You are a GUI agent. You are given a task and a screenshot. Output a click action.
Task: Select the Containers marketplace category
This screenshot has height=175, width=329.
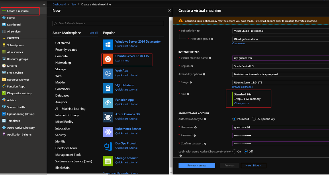62,89
